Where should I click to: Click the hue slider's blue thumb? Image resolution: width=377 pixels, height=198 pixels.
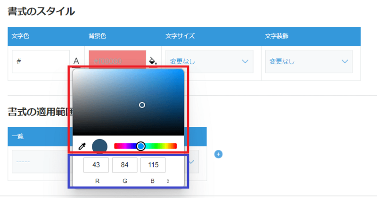coord(140,146)
